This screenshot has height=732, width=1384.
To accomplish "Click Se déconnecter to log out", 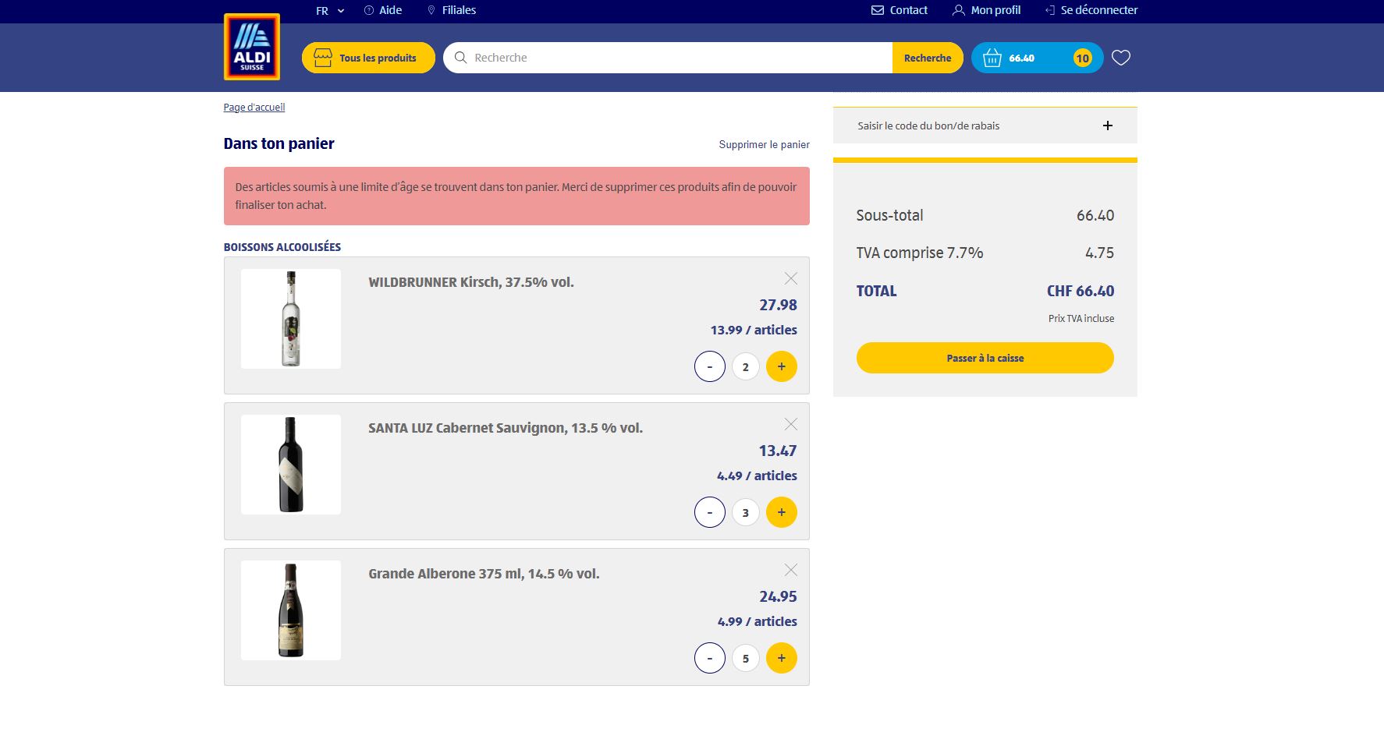I will click(1091, 10).
